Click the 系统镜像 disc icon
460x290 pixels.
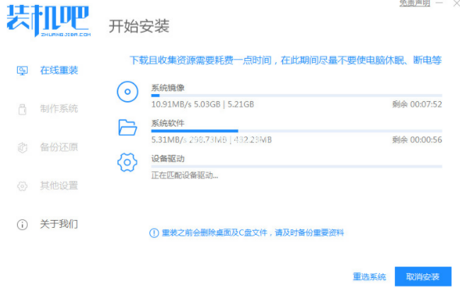pyautogui.click(x=127, y=91)
